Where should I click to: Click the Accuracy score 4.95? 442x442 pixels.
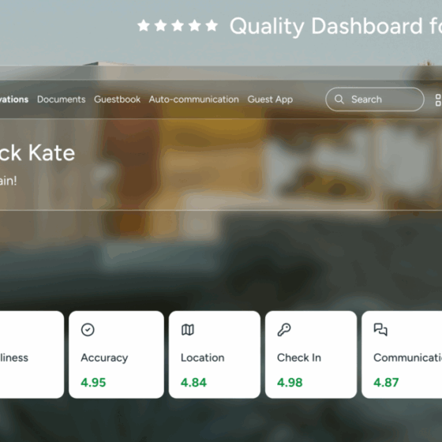coord(93,383)
